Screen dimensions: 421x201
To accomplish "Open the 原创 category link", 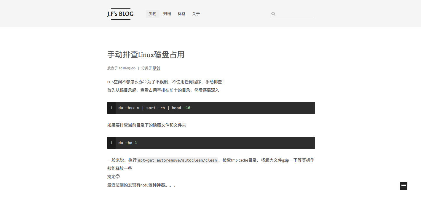I will (156, 68).
